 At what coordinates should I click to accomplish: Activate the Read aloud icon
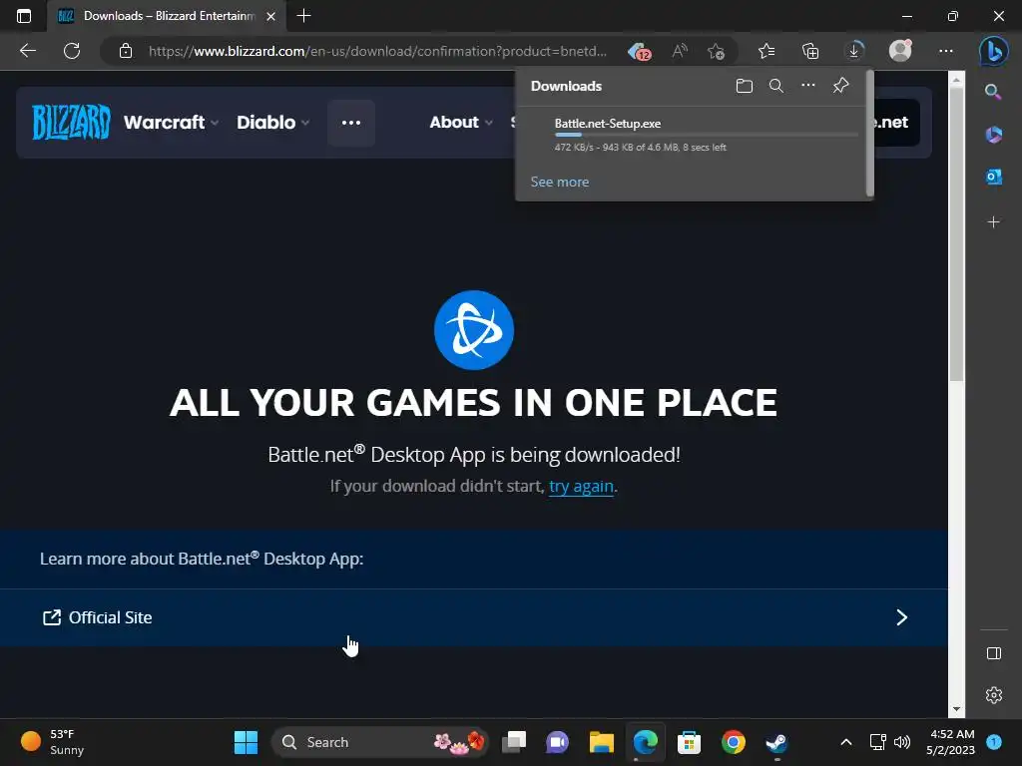coord(680,51)
